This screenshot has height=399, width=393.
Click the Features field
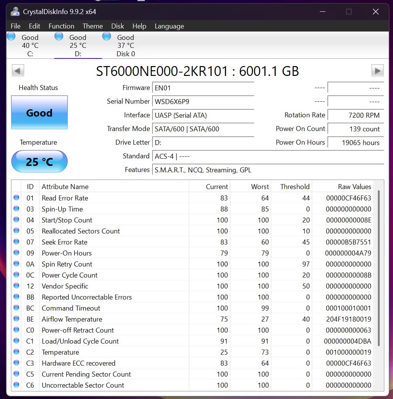[x=268, y=170]
